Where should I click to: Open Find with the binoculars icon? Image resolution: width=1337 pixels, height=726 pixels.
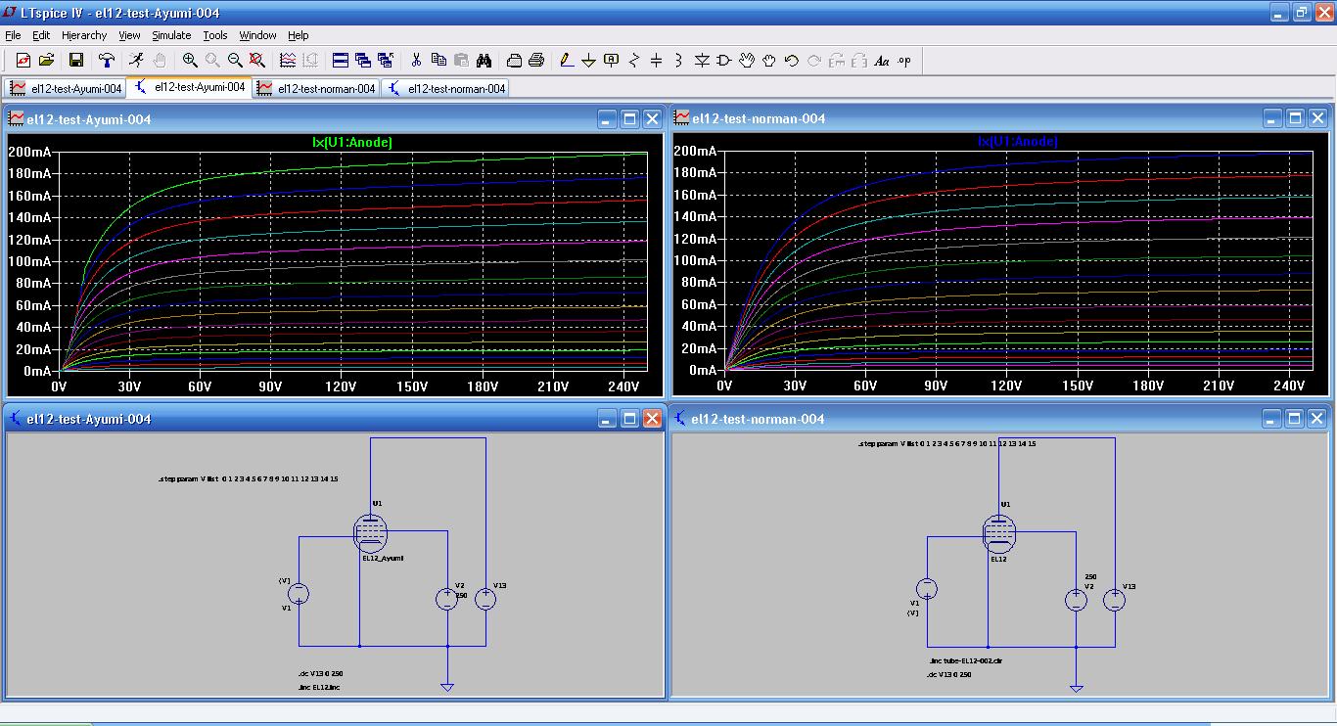(484, 61)
